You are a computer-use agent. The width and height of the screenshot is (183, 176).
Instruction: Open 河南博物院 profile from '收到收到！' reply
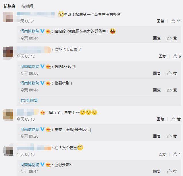(x=30, y=83)
